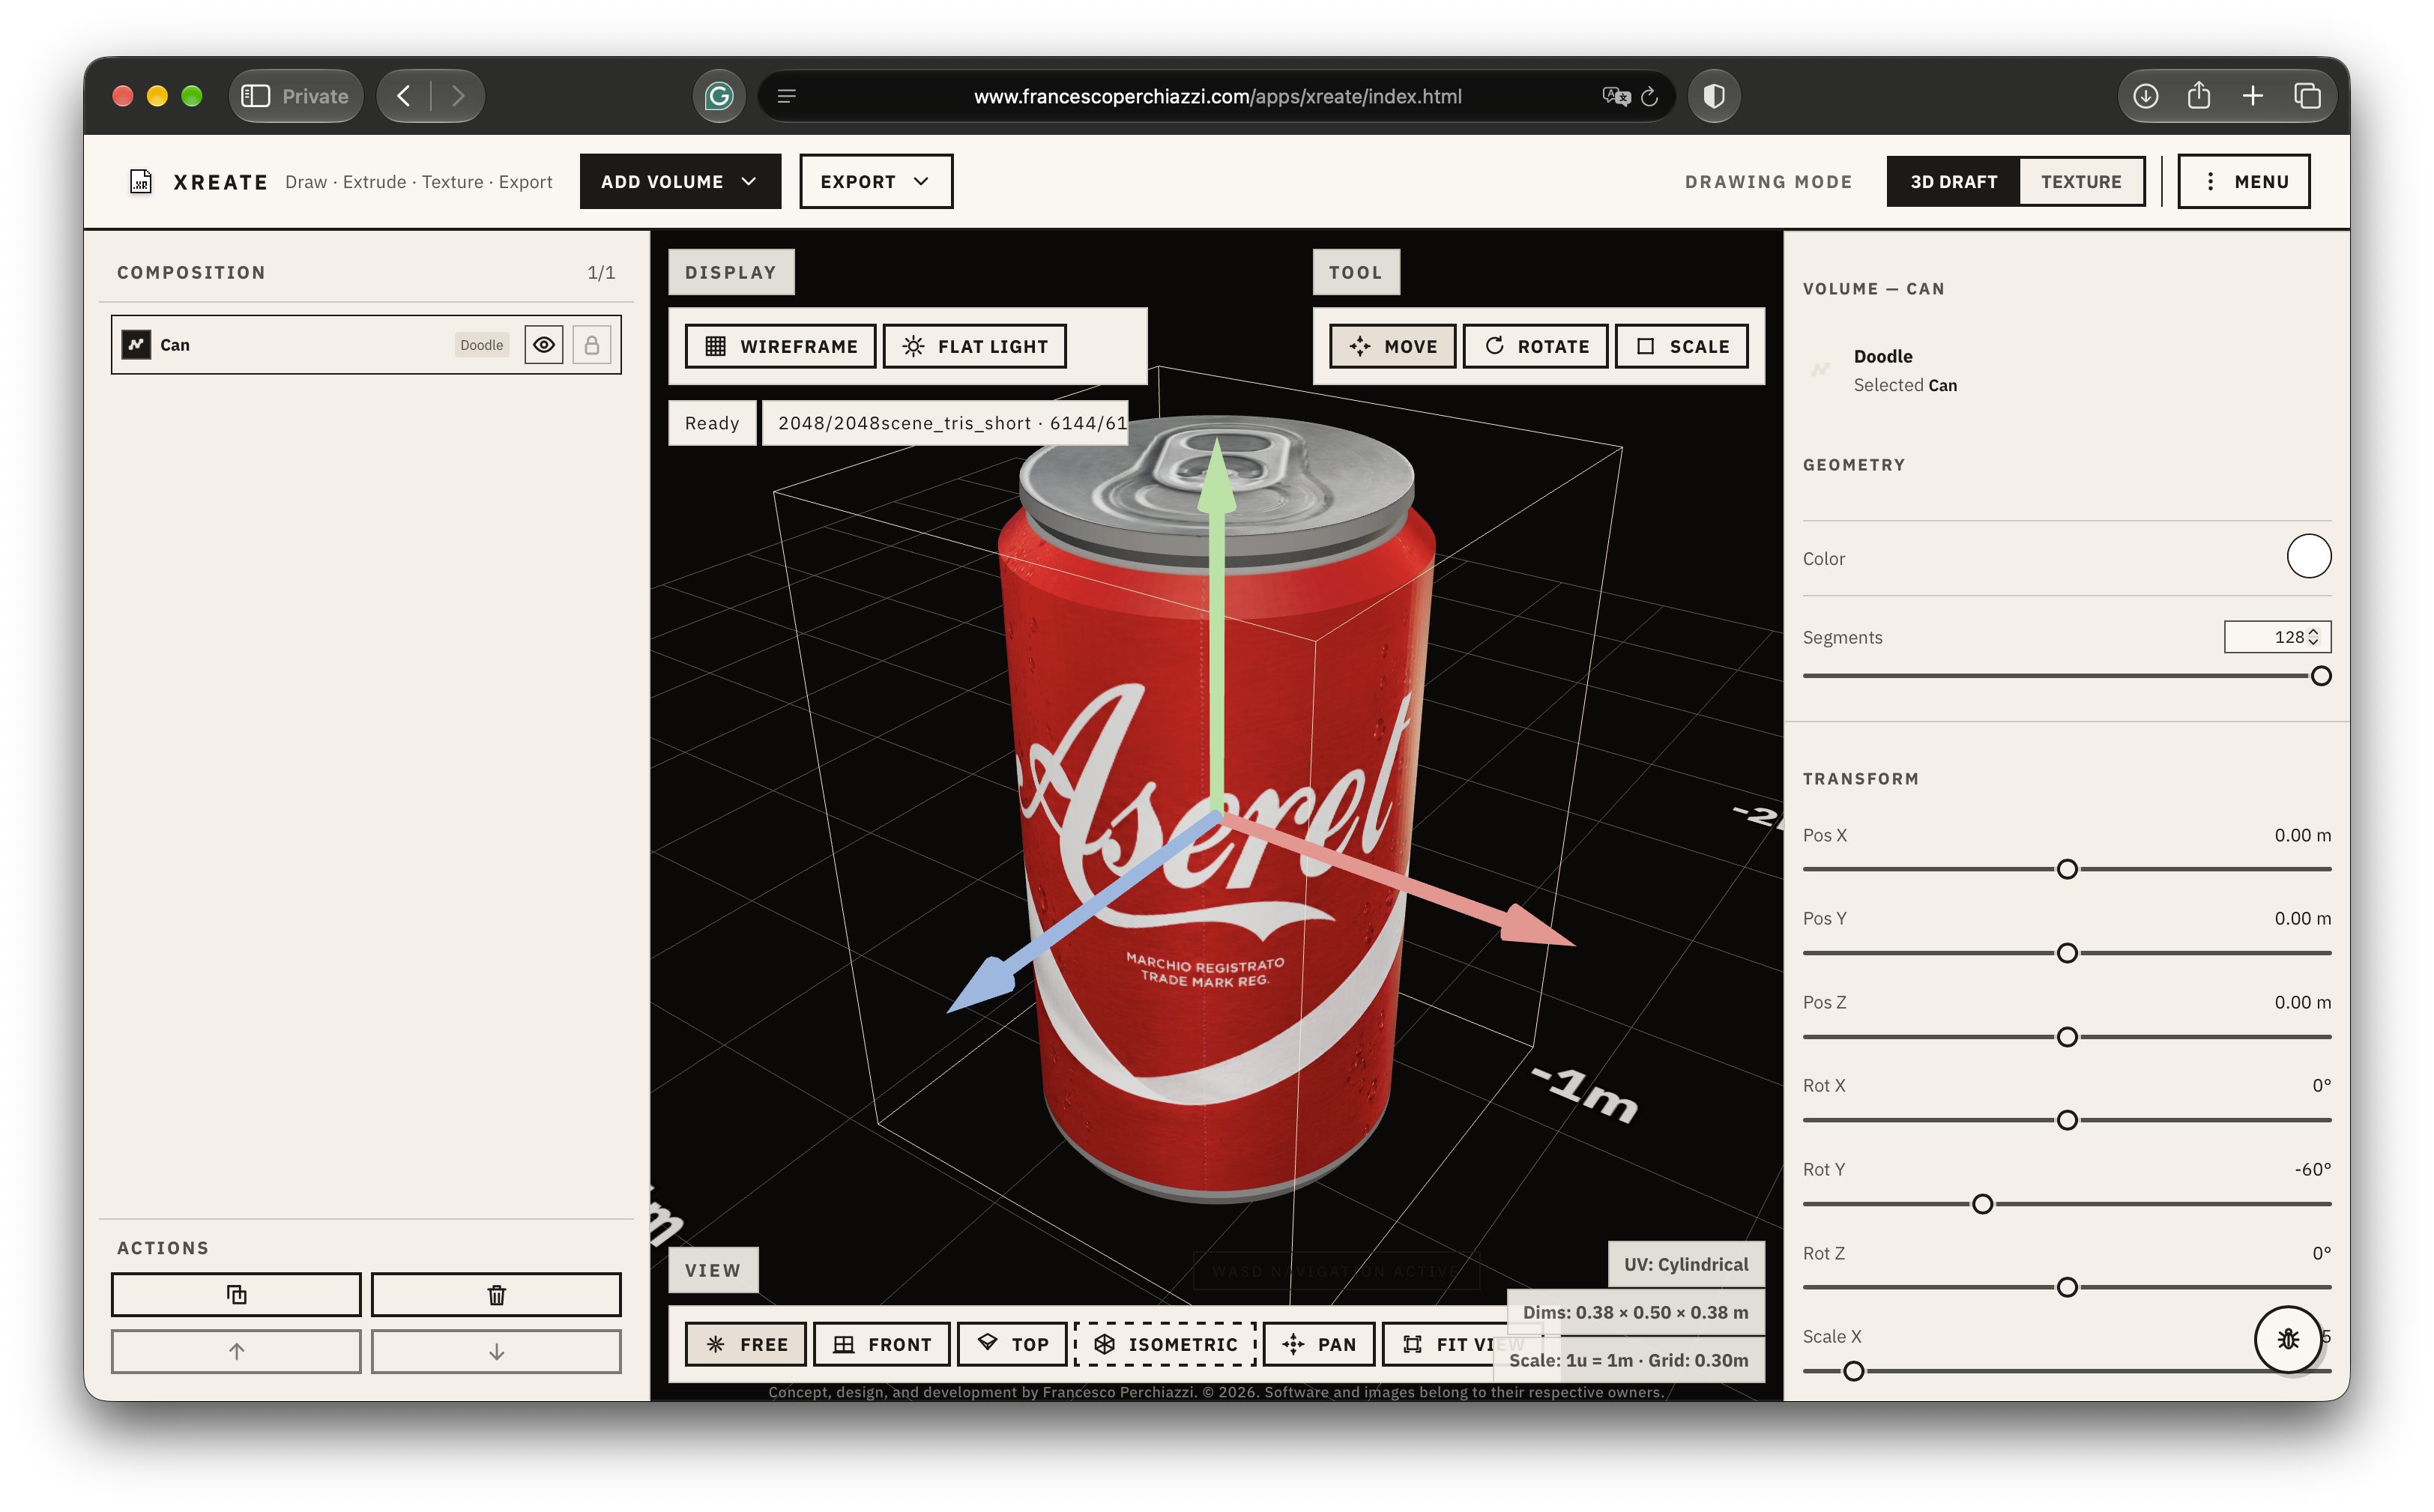Switch drawing mode to 3D Draft
The height and width of the screenshot is (1512, 2434).
1953,181
